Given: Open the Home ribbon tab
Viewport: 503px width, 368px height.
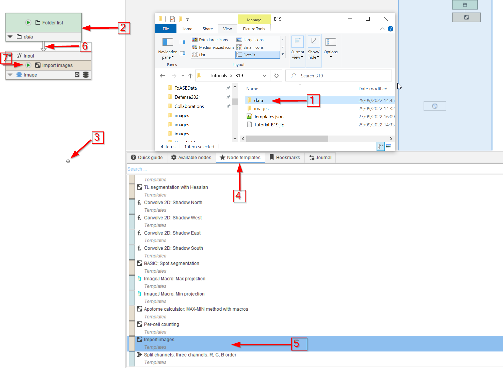Looking at the screenshot, I should (187, 29).
